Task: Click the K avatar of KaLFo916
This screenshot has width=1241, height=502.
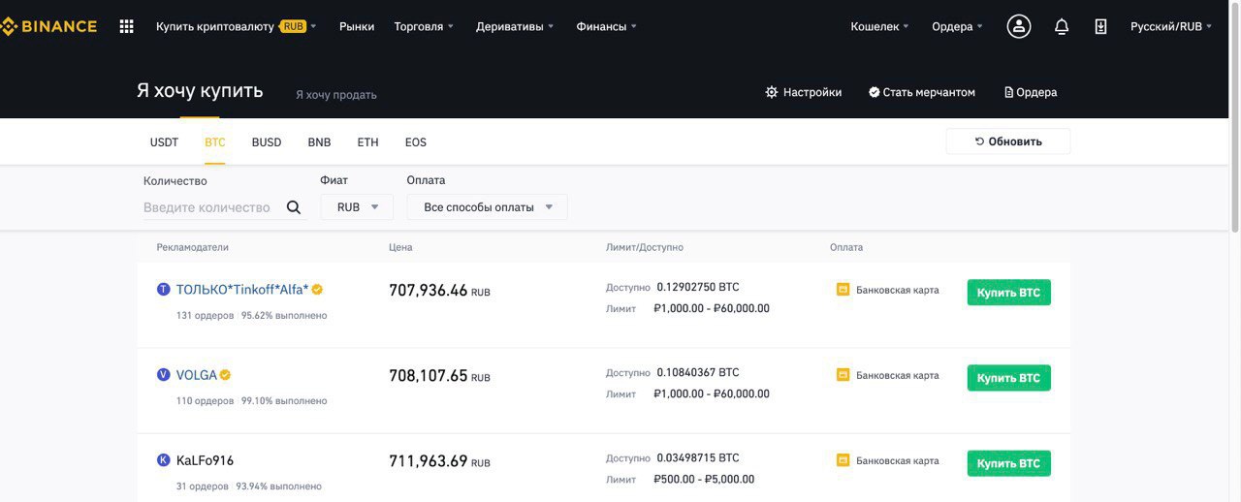Action: pos(163,460)
